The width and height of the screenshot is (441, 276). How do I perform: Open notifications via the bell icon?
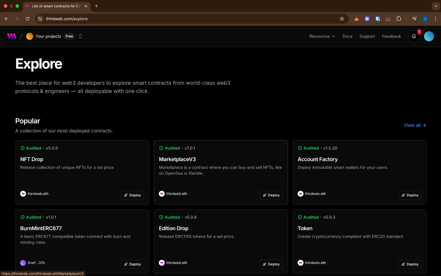(413, 36)
